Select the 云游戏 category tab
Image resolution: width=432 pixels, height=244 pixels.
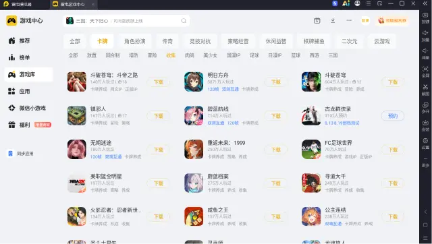click(x=382, y=41)
